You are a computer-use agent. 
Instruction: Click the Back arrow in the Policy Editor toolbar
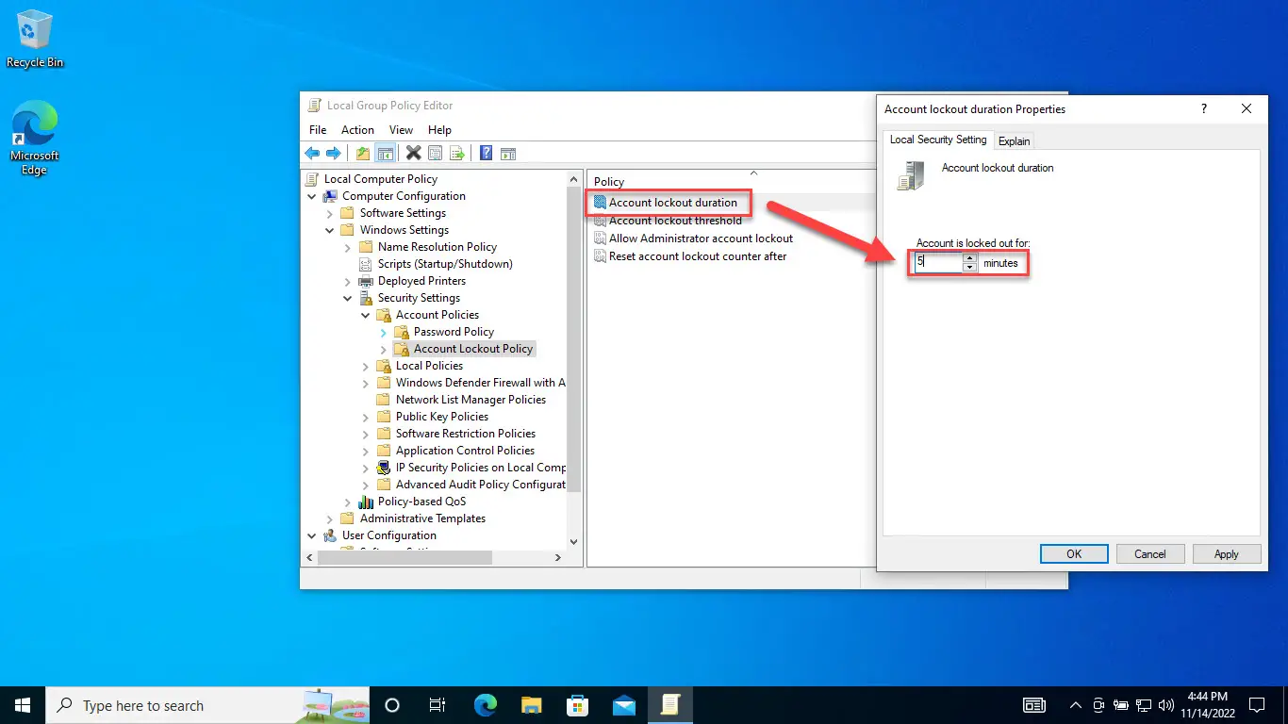point(312,153)
